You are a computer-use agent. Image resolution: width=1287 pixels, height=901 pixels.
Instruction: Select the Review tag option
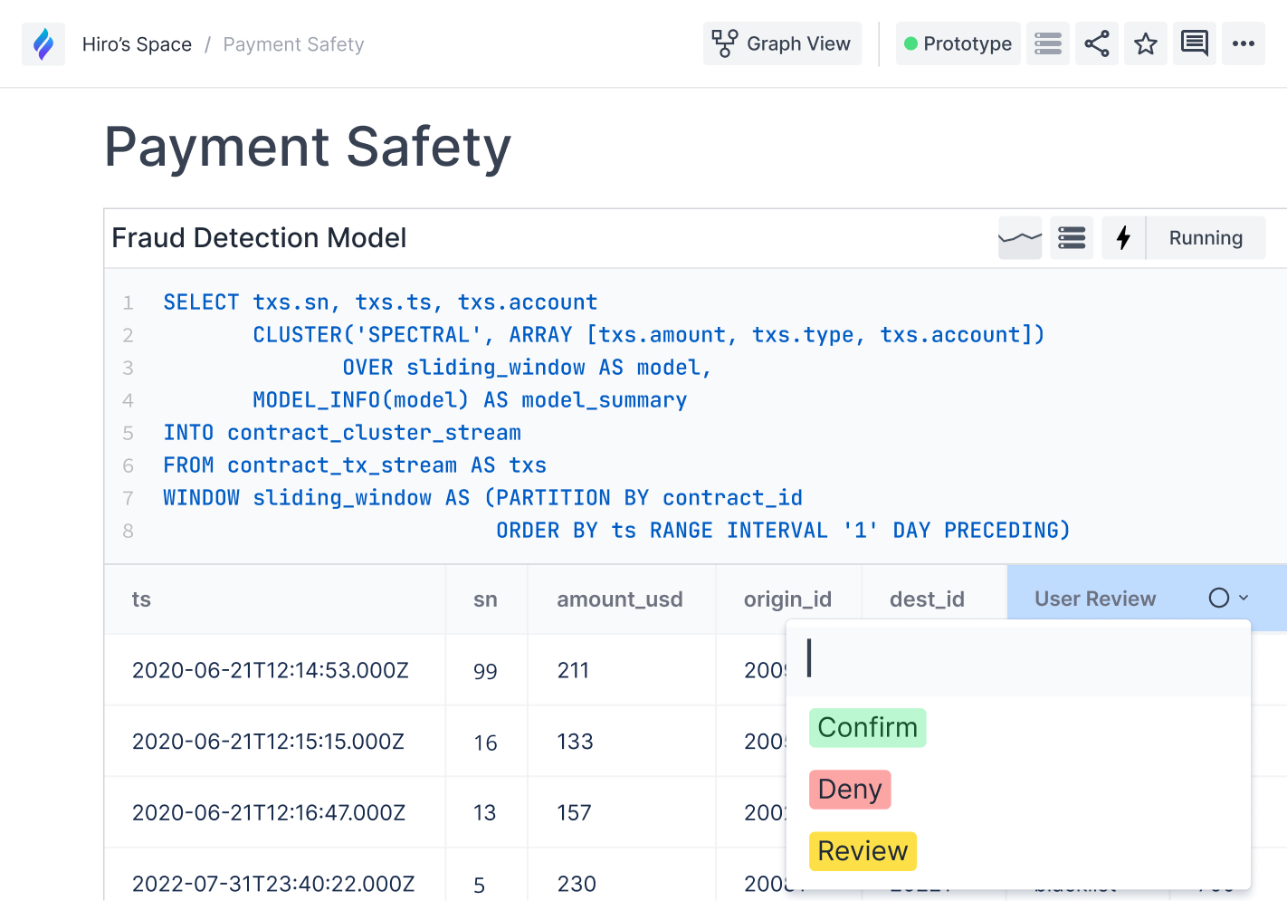tap(863, 850)
